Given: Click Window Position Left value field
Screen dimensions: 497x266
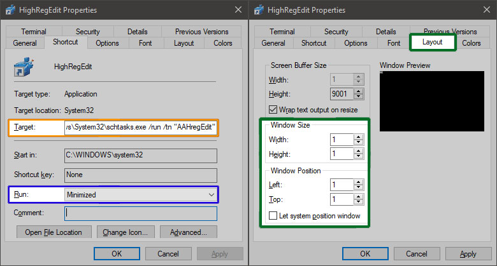Looking at the screenshot, I should [x=342, y=185].
